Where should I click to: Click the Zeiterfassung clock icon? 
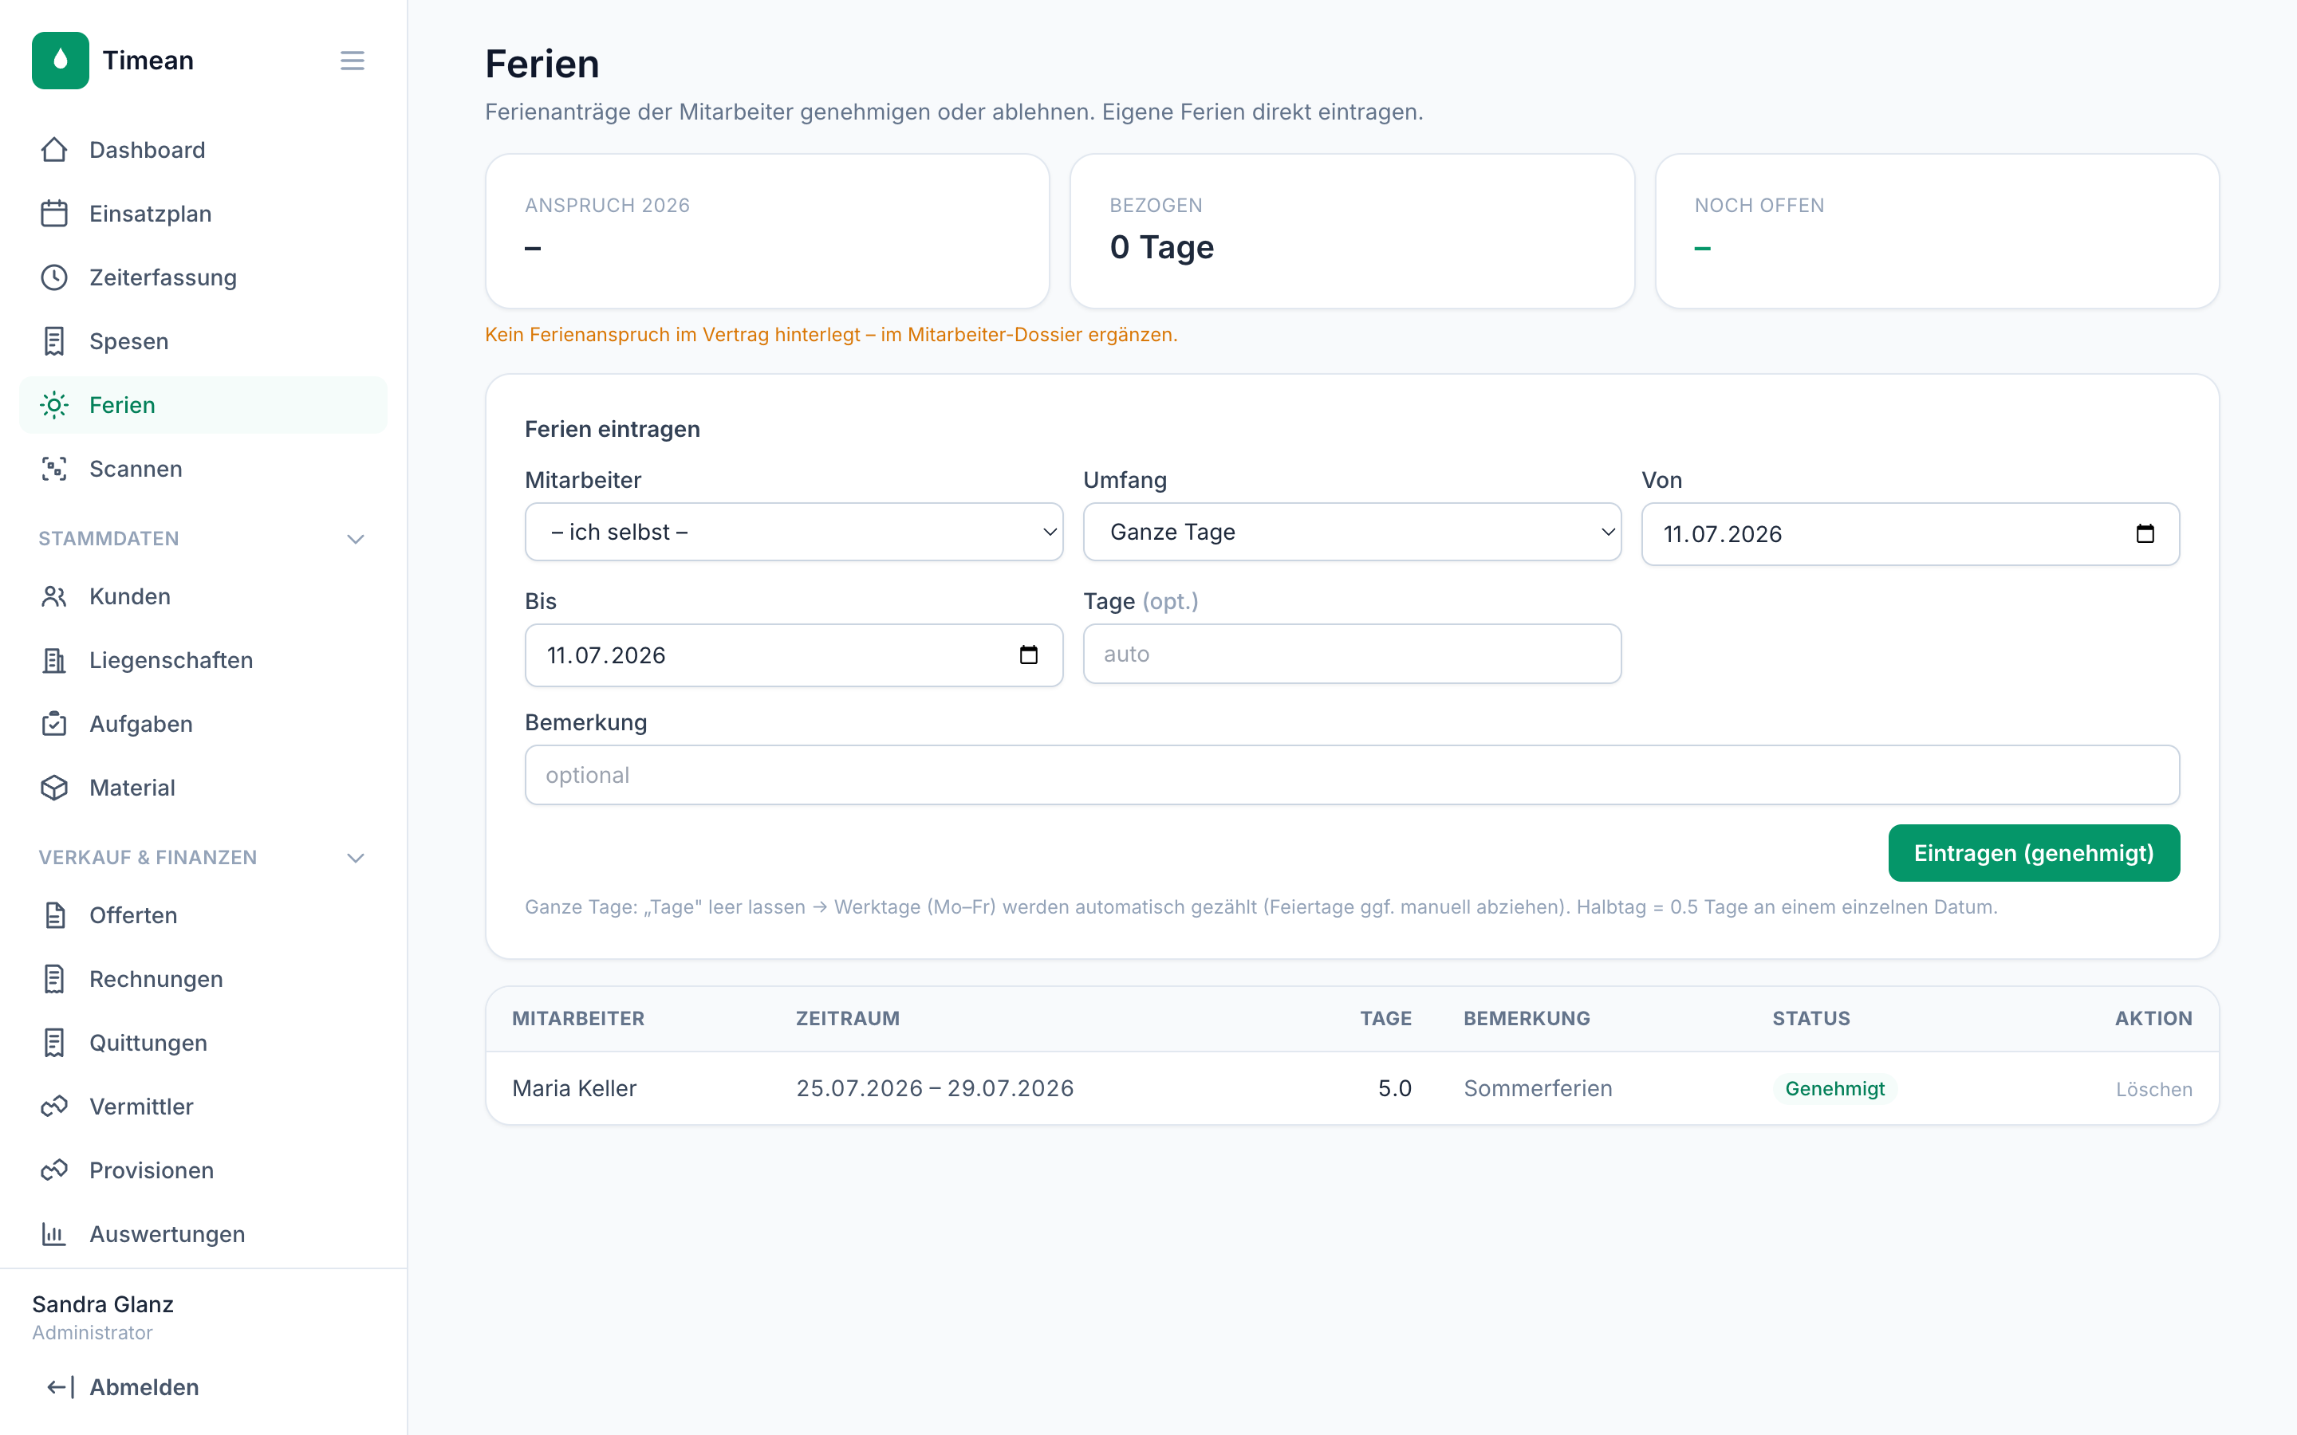[54, 277]
